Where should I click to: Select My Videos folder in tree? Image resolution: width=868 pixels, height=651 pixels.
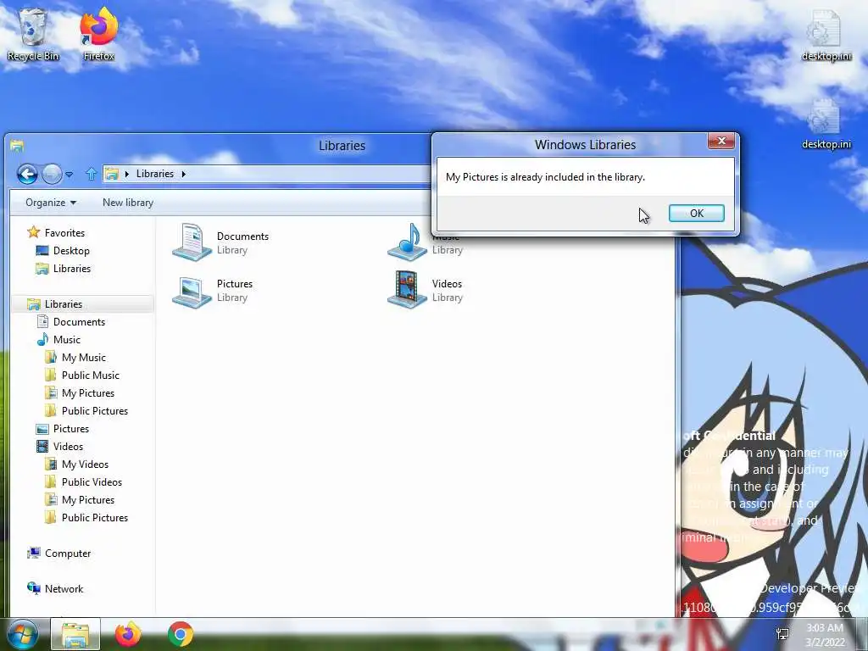coord(85,465)
